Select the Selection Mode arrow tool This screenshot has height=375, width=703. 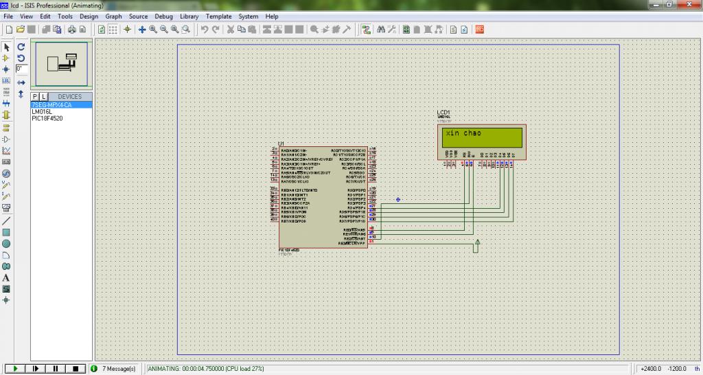6,47
